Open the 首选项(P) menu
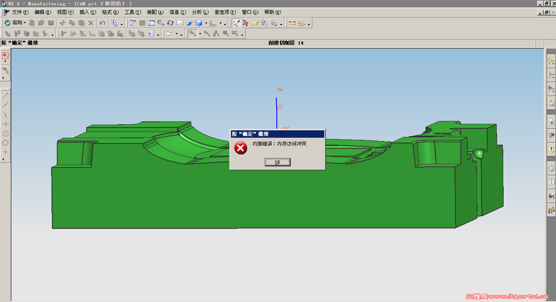556x302 pixels. (225, 12)
